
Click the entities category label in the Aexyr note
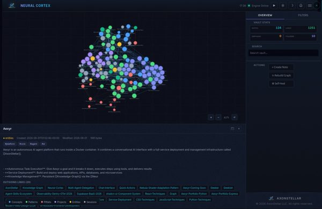[9, 138]
